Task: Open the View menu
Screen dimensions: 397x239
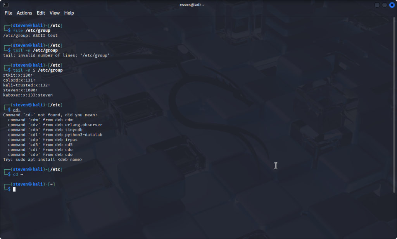Action: click(55, 13)
